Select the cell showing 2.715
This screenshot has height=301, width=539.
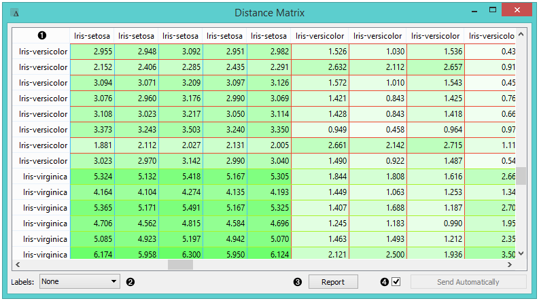point(436,145)
